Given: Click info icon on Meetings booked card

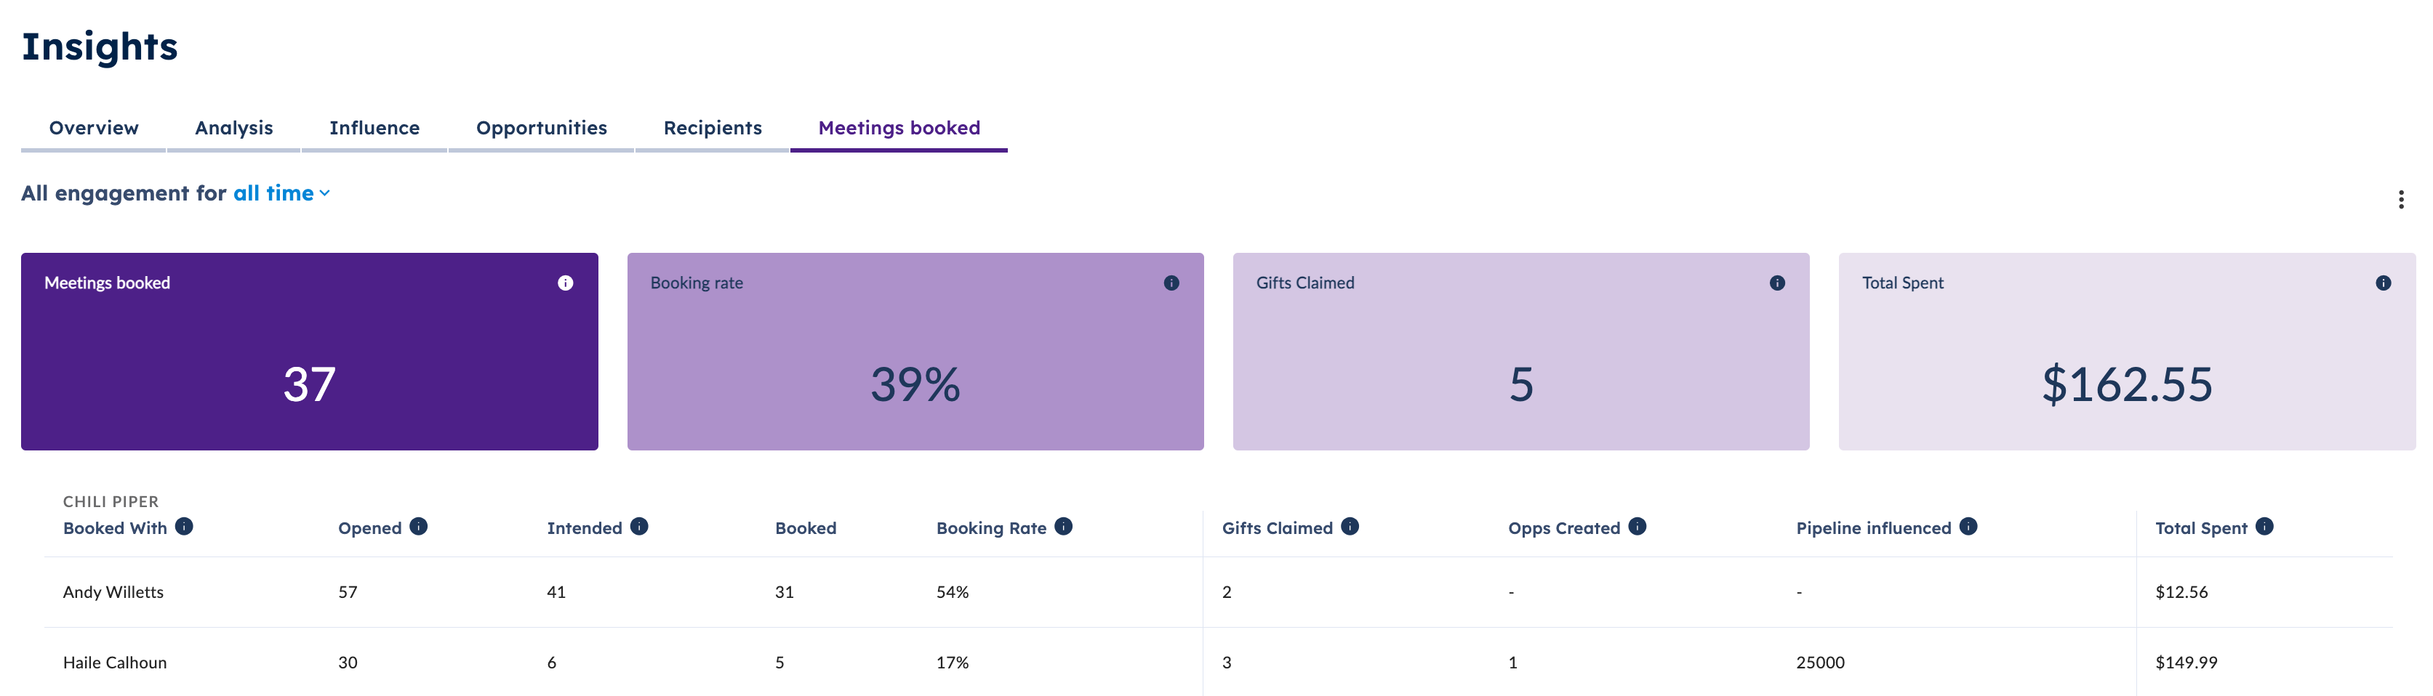Looking at the screenshot, I should pyautogui.click(x=565, y=283).
